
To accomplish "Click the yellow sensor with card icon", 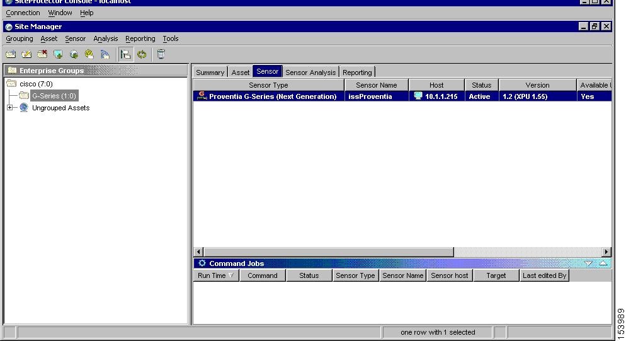I will pos(89,54).
